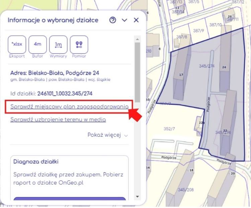Collapse the parcel info panel with the chevron
The image size is (251, 208).
pos(124,20)
